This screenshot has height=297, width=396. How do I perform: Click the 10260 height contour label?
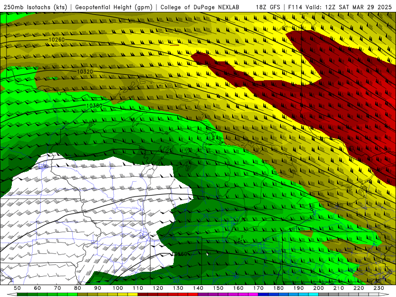point(56,40)
